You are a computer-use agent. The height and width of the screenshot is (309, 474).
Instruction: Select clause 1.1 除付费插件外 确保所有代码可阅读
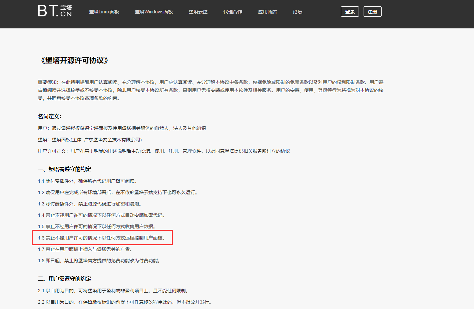coord(88,181)
